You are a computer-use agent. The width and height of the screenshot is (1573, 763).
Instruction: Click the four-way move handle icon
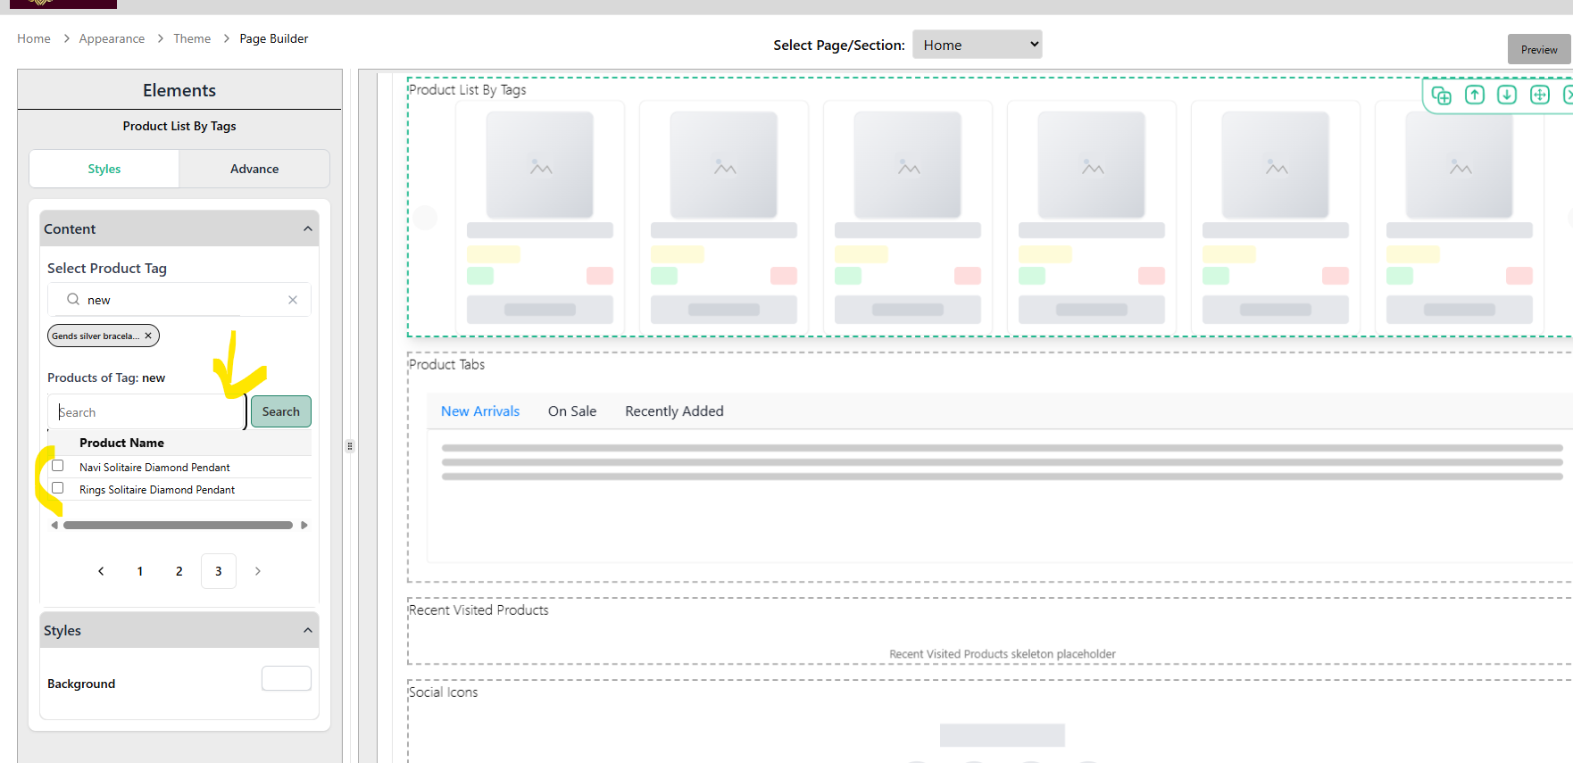[1540, 95]
